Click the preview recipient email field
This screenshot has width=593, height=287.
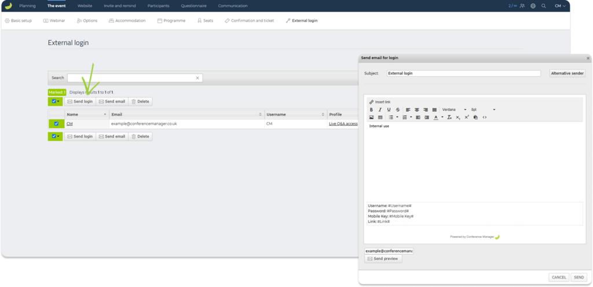(x=389, y=251)
